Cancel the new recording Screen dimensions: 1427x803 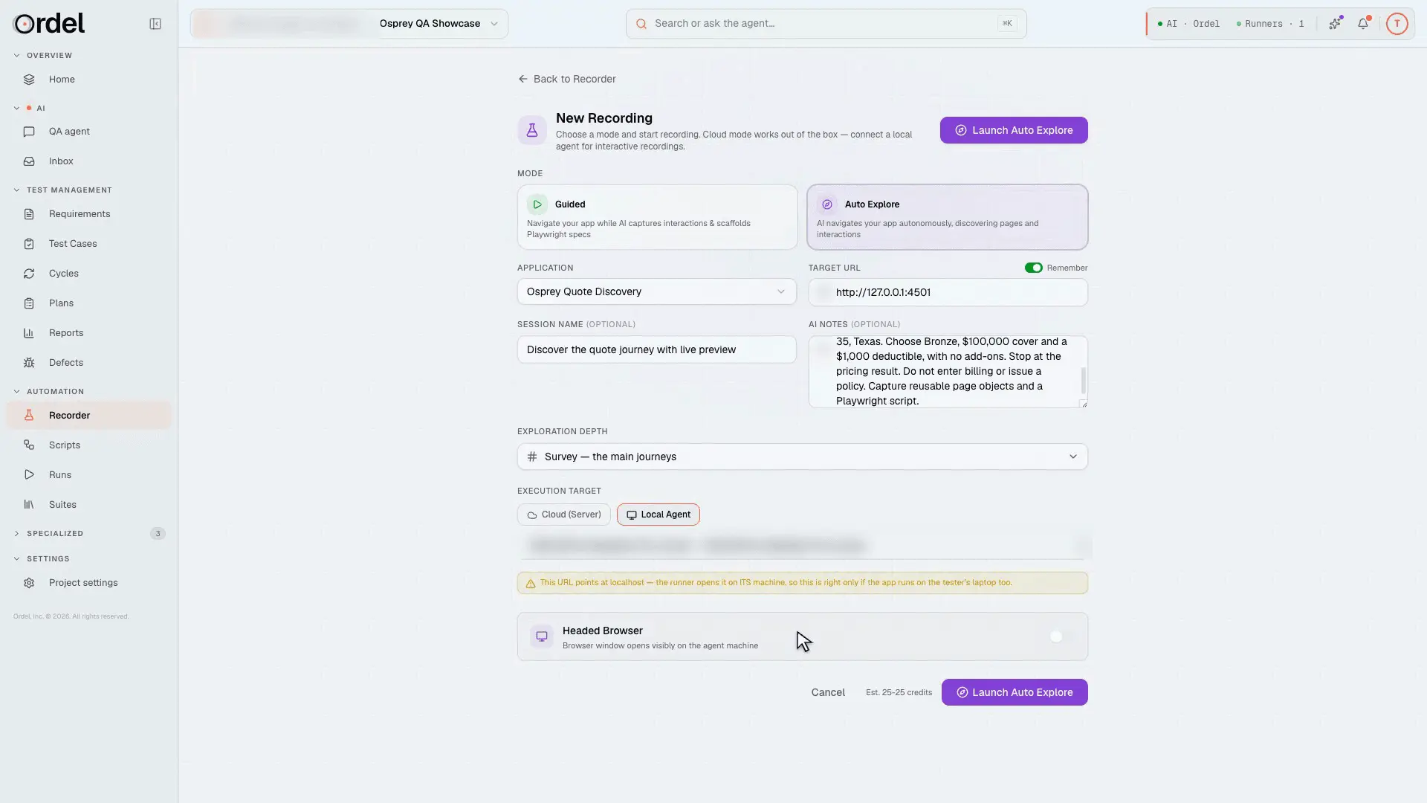coord(828,692)
